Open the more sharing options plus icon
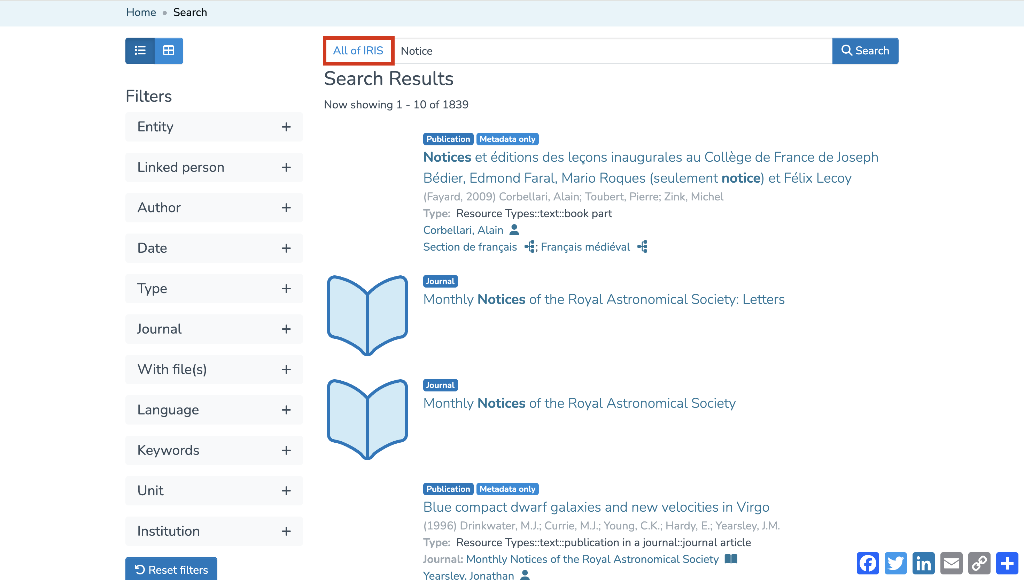 coord(1007,563)
